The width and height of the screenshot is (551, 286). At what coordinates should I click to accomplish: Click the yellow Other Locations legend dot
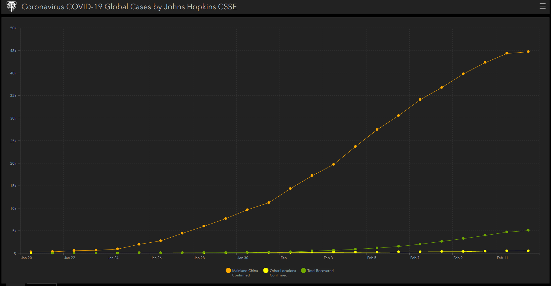pyautogui.click(x=266, y=270)
